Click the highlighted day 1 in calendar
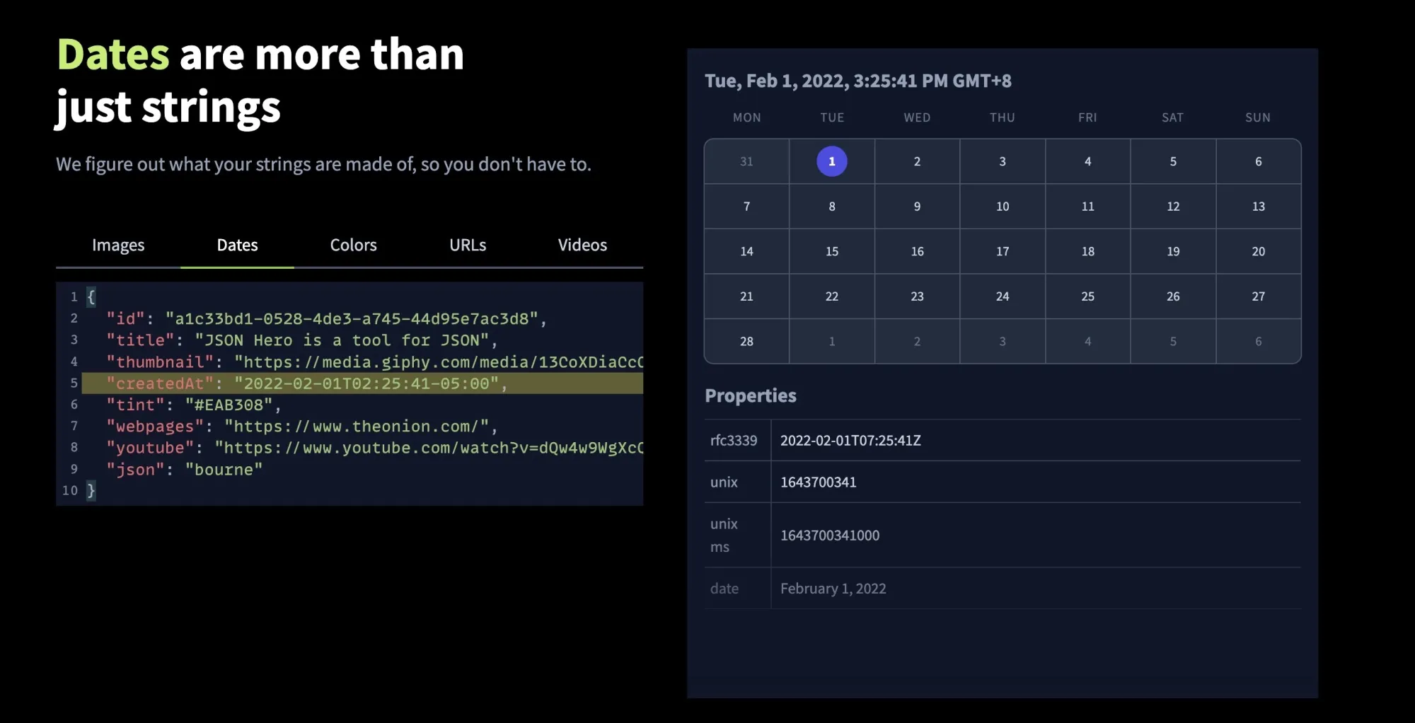This screenshot has width=1415, height=723. 831,161
